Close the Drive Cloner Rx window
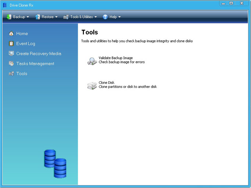The image size is (251, 188). coord(242,3)
